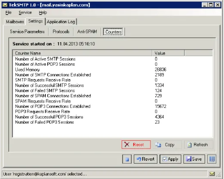
Task: Select the Counters sub-tab
Action: click(x=113, y=32)
